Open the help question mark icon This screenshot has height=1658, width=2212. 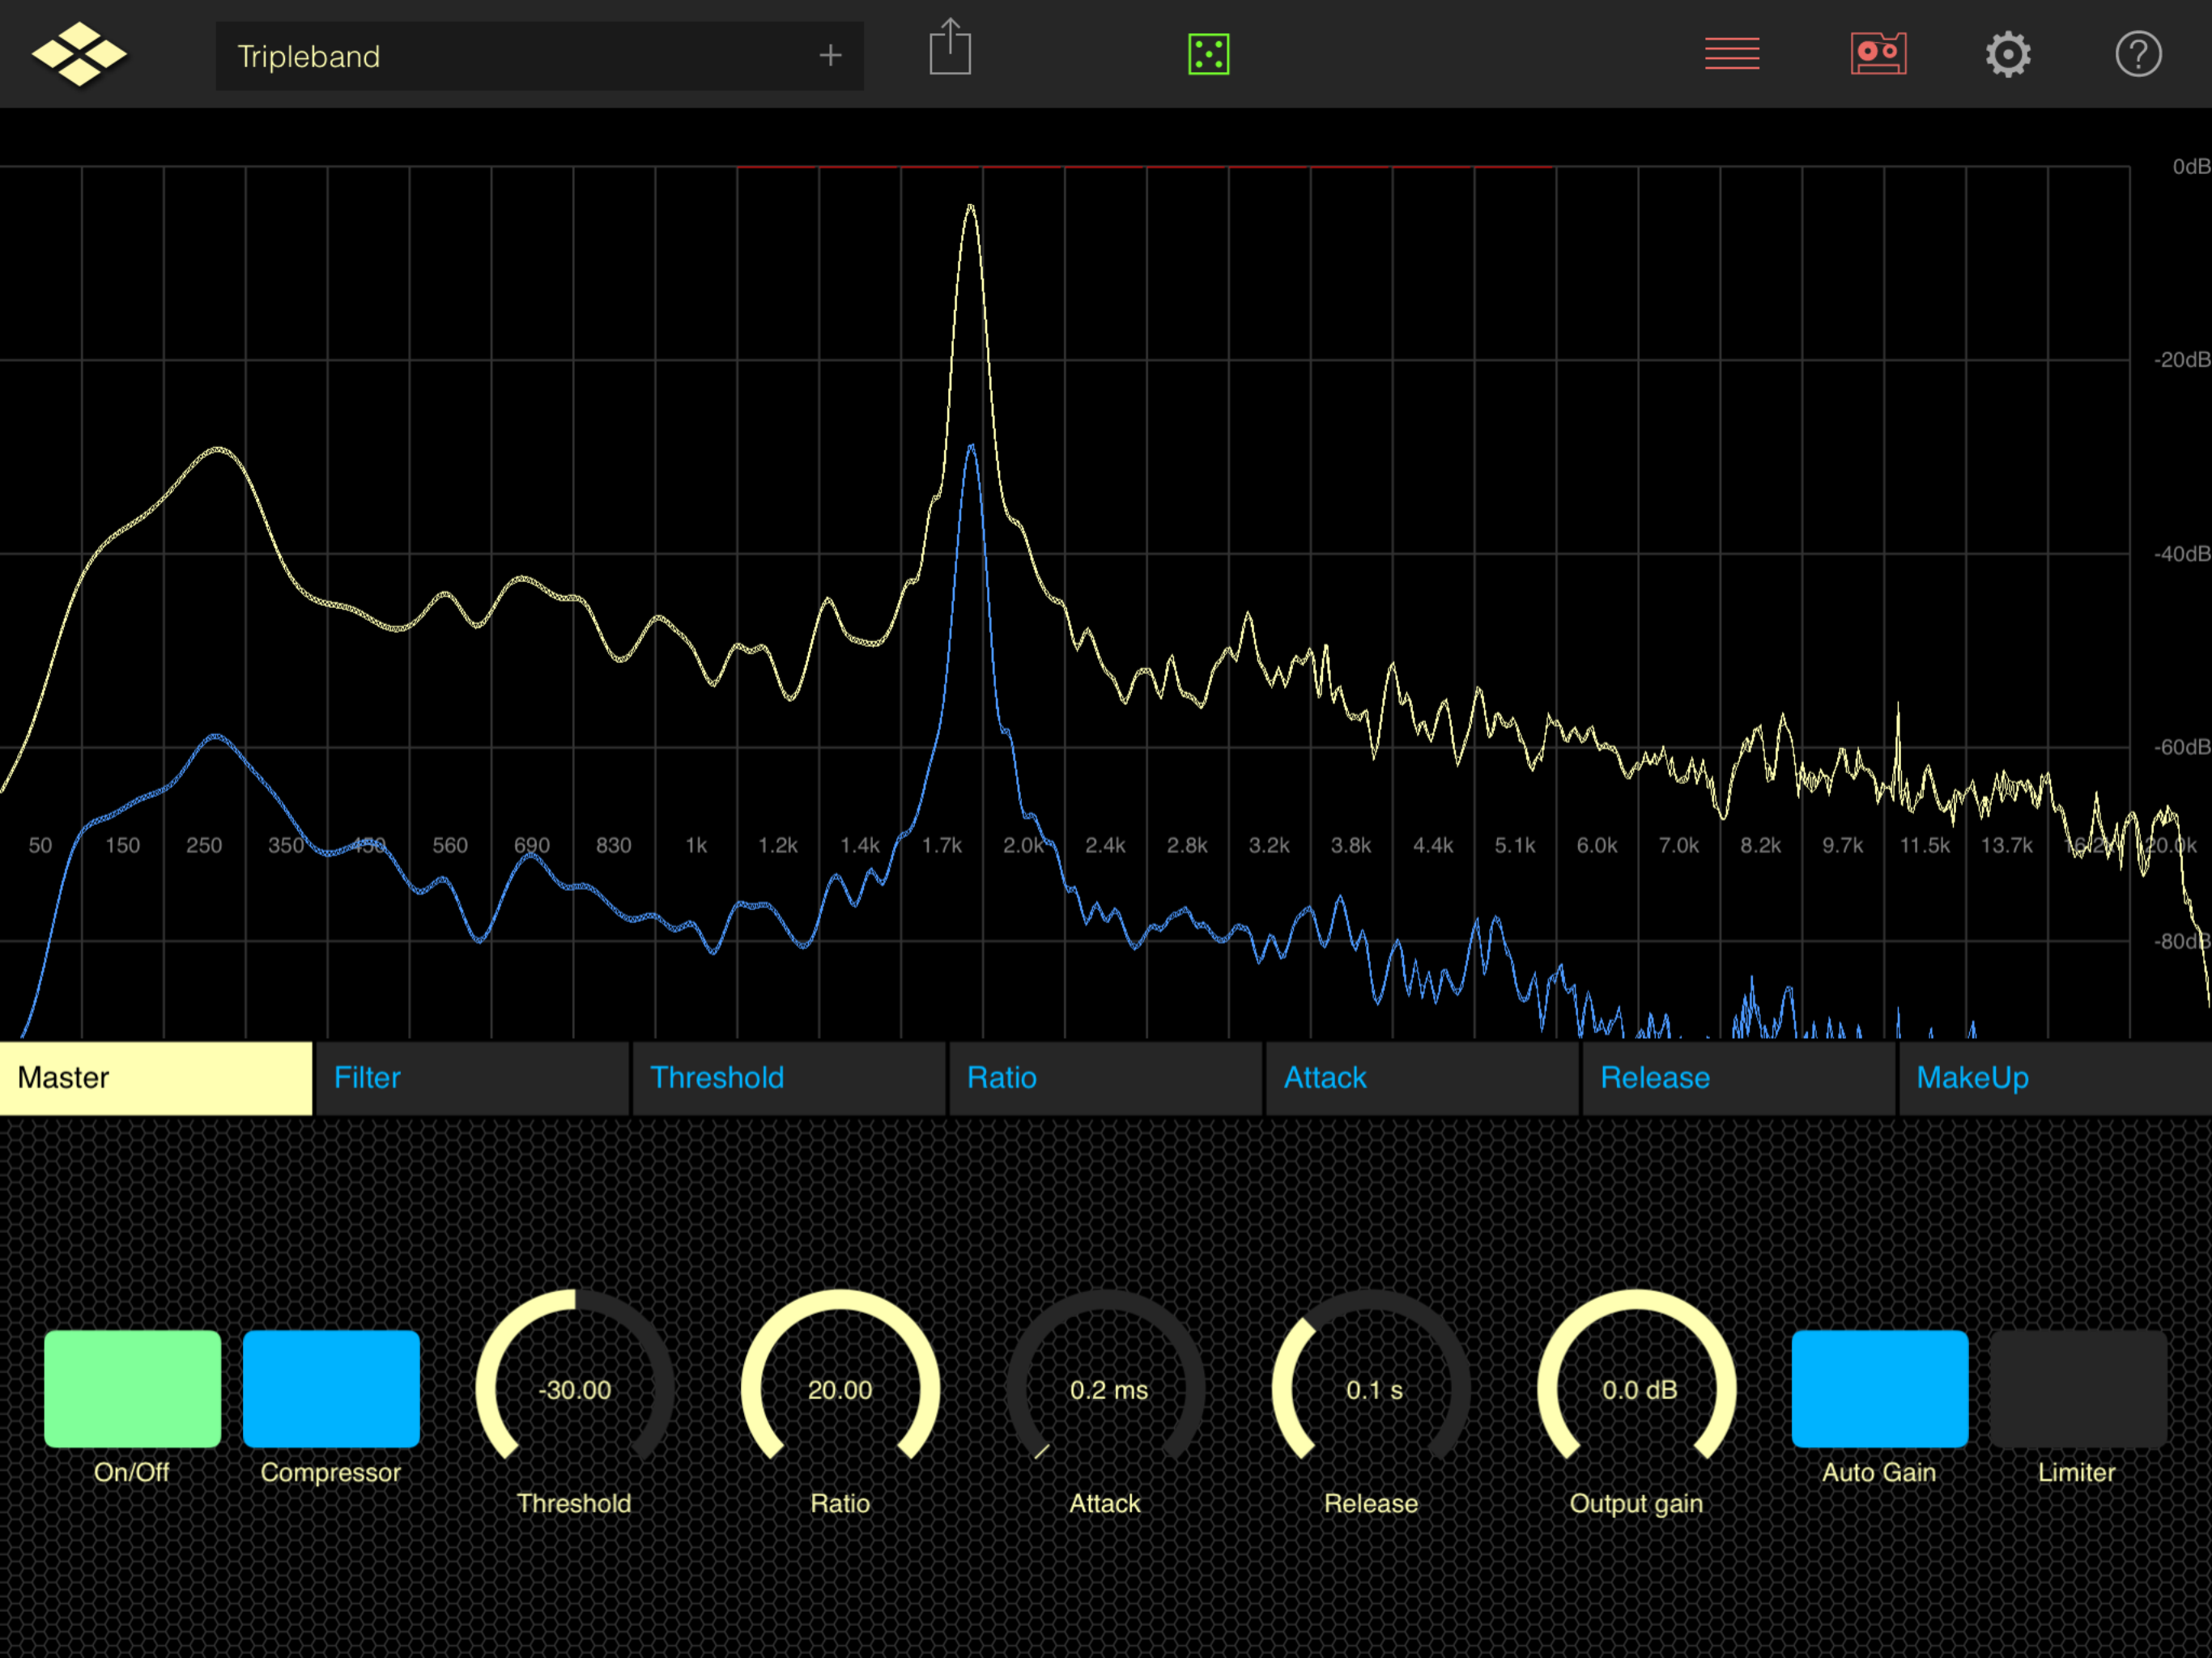(x=2137, y=54)
